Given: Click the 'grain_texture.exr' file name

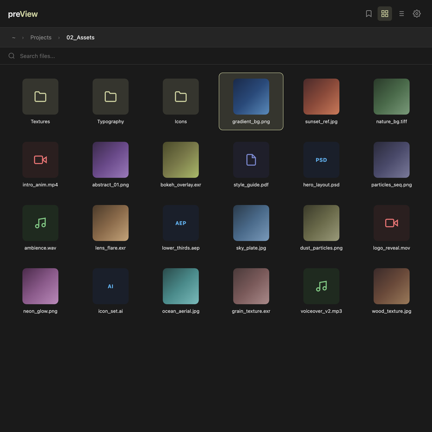Looking at the screenshot, I should (251, 311).
